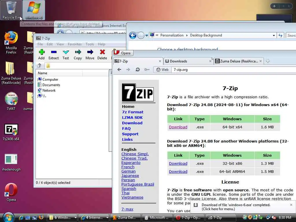Click the Extract tool in 7-Zip
The width and height of the screenshot is (296, 222).
(53, 54)
